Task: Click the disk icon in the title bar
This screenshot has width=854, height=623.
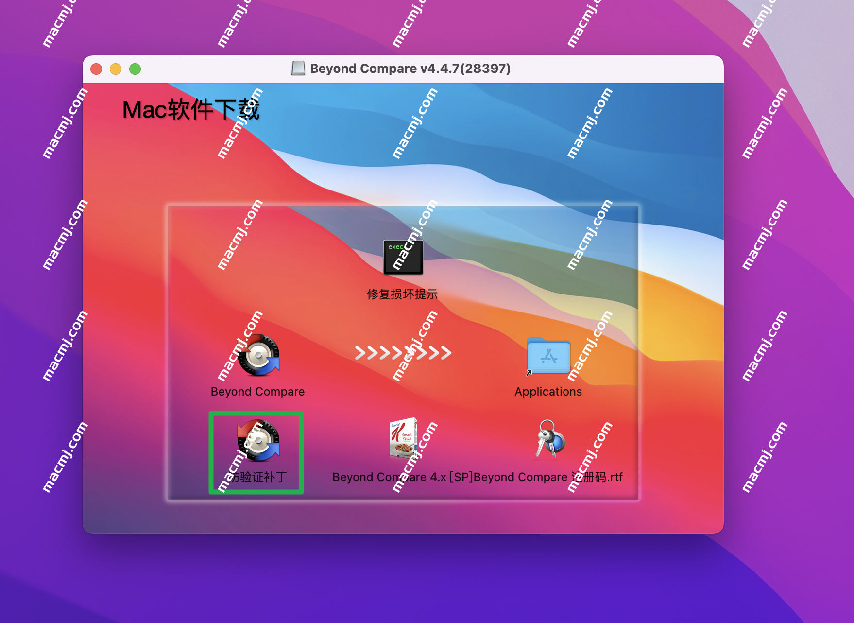Action: (298, 69)
